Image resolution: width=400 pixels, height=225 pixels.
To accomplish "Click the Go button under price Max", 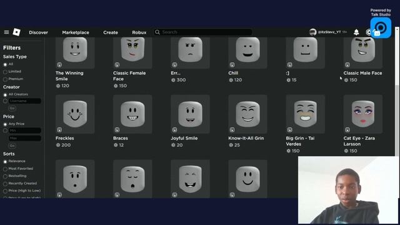I will click(x=12, y=146).
